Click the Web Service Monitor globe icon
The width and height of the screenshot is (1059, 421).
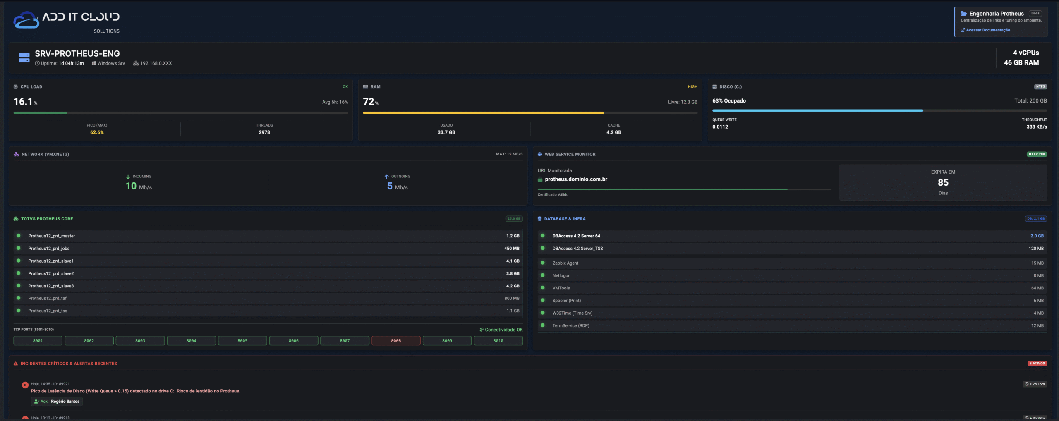click(x=540, y=154)
